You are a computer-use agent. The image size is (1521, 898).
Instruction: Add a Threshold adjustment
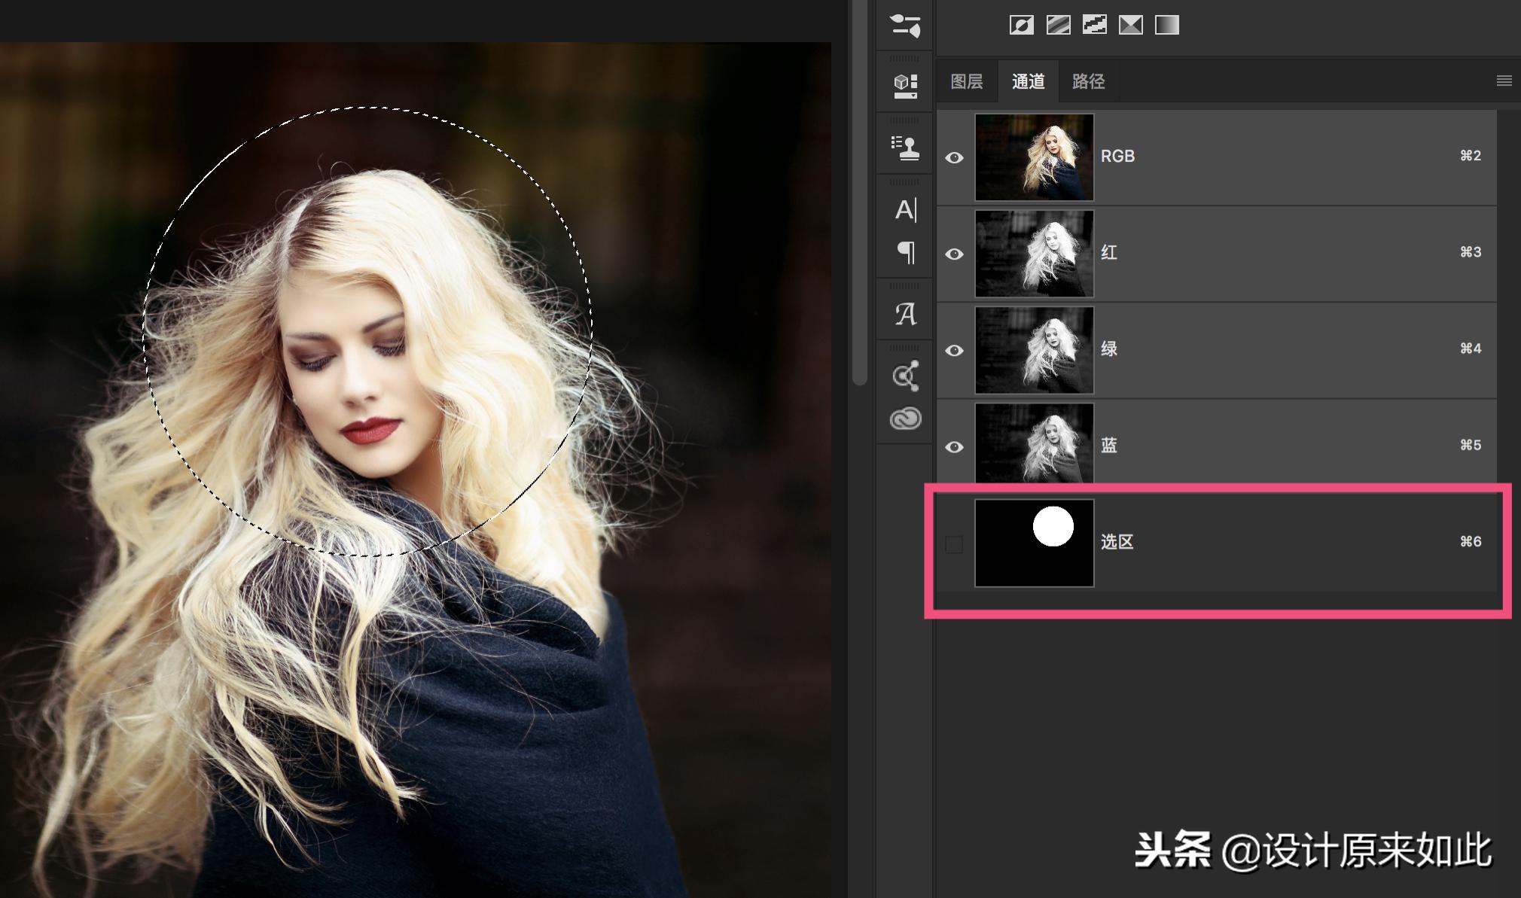[1094, 26]
